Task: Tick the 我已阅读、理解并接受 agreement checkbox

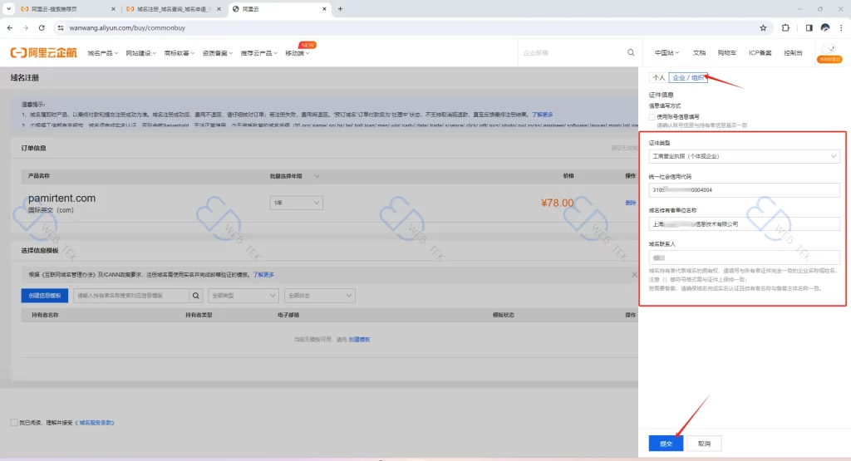Action: click(x=14, y=423)
